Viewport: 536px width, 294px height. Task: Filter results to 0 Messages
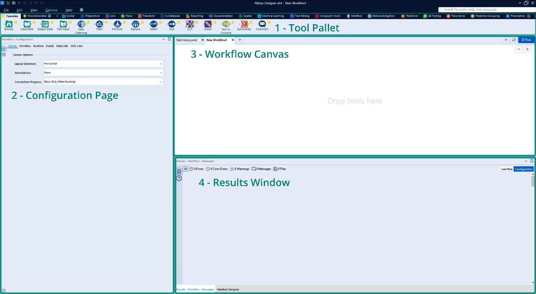[x=261, y=169]
